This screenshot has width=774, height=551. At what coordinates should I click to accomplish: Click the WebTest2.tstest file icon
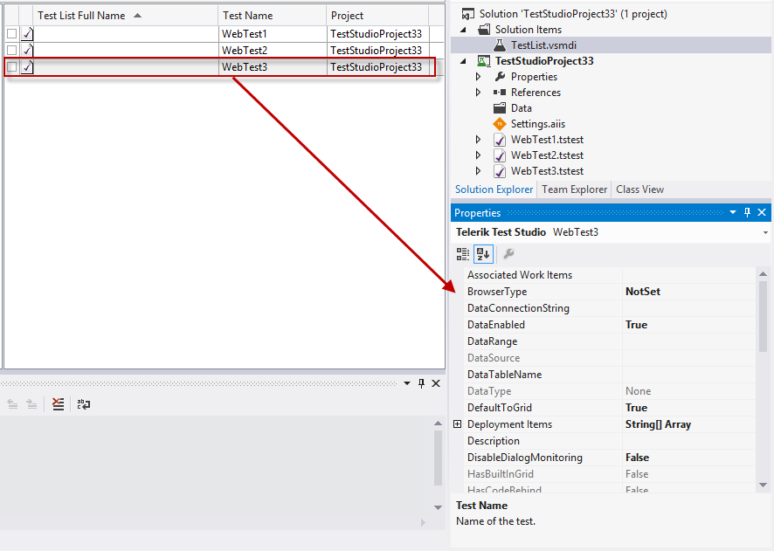(500, 156)
